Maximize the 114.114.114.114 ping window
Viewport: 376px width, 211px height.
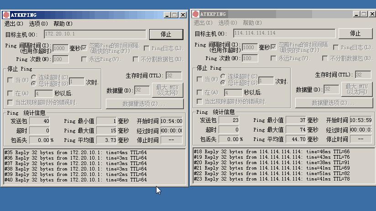pos(364,14)
